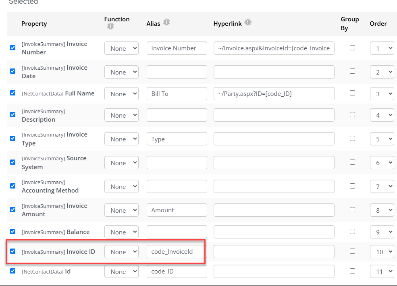The image size is (397, 286).
Task: Uncheck the Invoice Number property checkbox
Action: (12, 48)
